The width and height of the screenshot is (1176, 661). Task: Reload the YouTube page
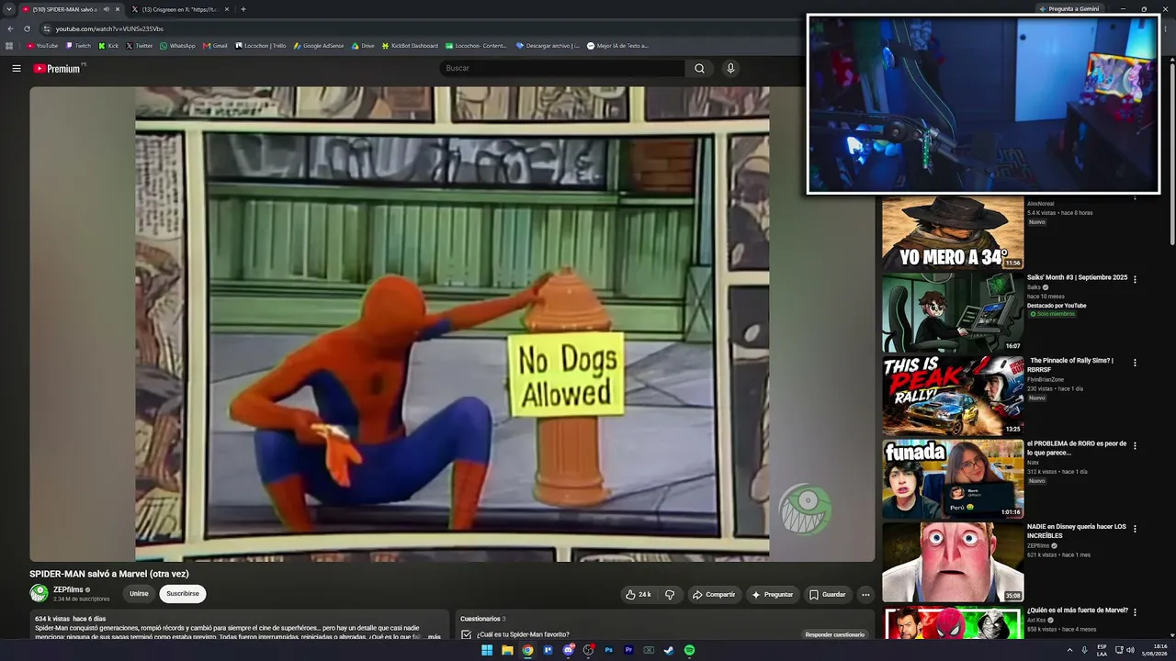pos(27,28)
